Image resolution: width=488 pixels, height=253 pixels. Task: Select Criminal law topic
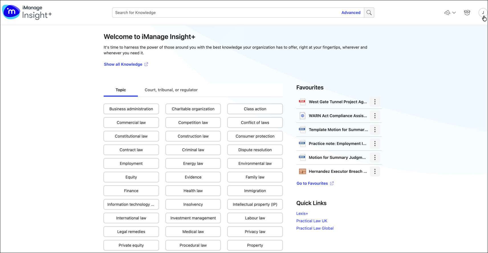pyautogui.click(x=193, y=150)
